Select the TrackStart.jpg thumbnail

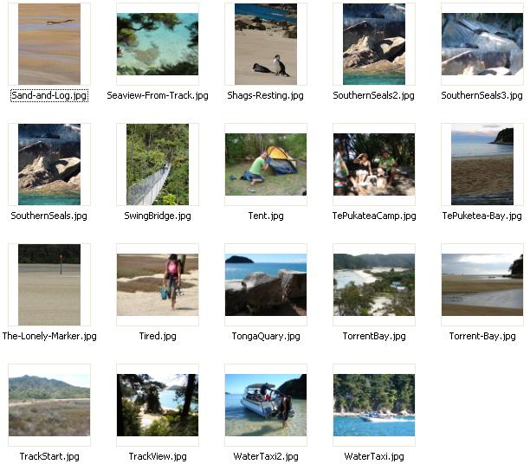tap(49, 405)
